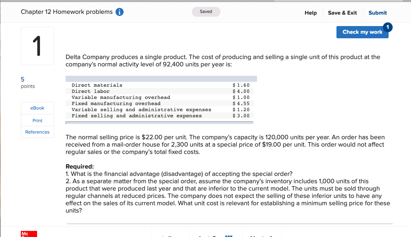
Task: Open the assignment info tooltip icon
Action: pos(119,12)
